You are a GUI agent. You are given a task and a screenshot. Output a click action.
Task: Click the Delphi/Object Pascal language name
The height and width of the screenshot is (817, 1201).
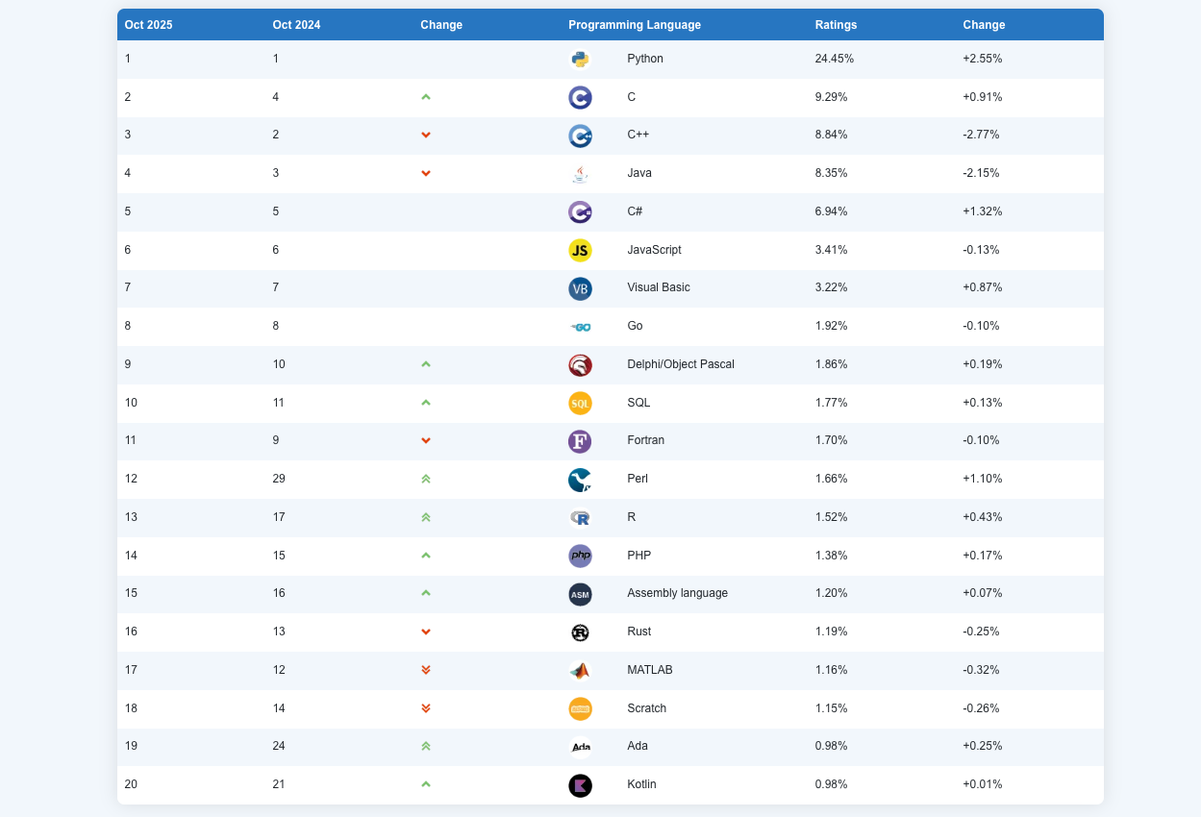click(681, 364)
